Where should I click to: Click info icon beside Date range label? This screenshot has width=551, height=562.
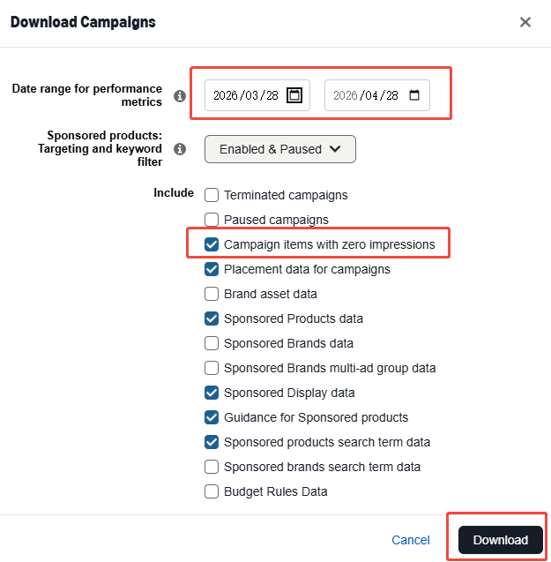180,96
